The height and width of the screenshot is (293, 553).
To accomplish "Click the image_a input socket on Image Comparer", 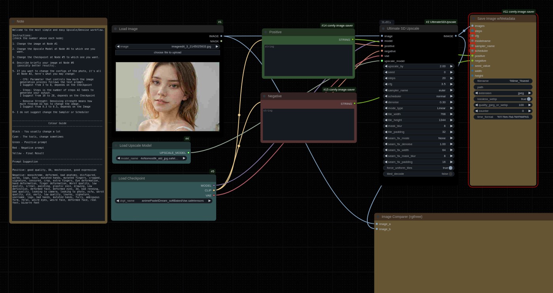I will click(x=377, y=224).
